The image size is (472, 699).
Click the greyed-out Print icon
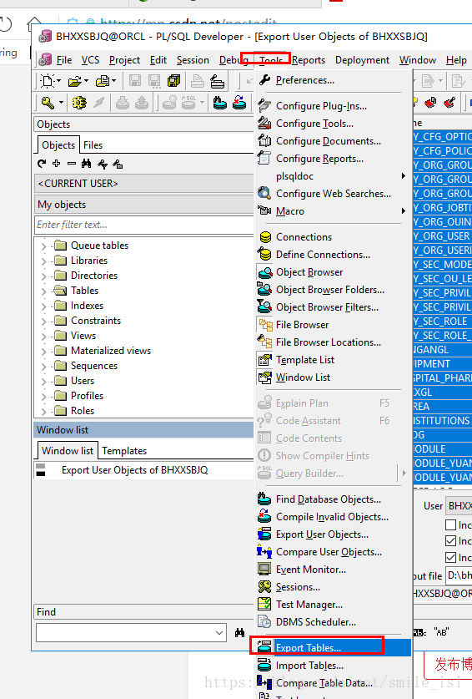click(198, 81)
